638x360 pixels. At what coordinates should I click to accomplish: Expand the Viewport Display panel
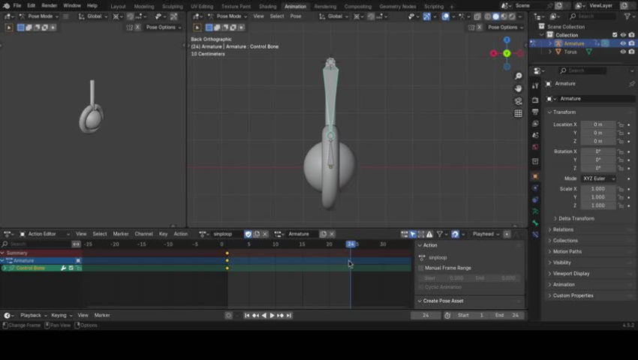pyautogui.click(x=572, y=274)
